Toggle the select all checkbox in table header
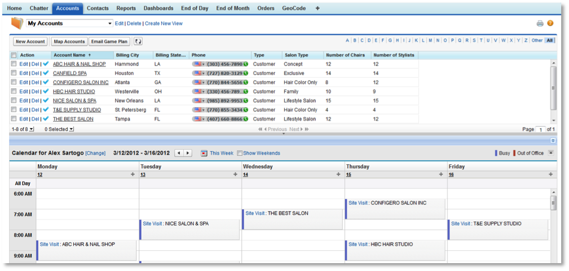 [14, 55]
